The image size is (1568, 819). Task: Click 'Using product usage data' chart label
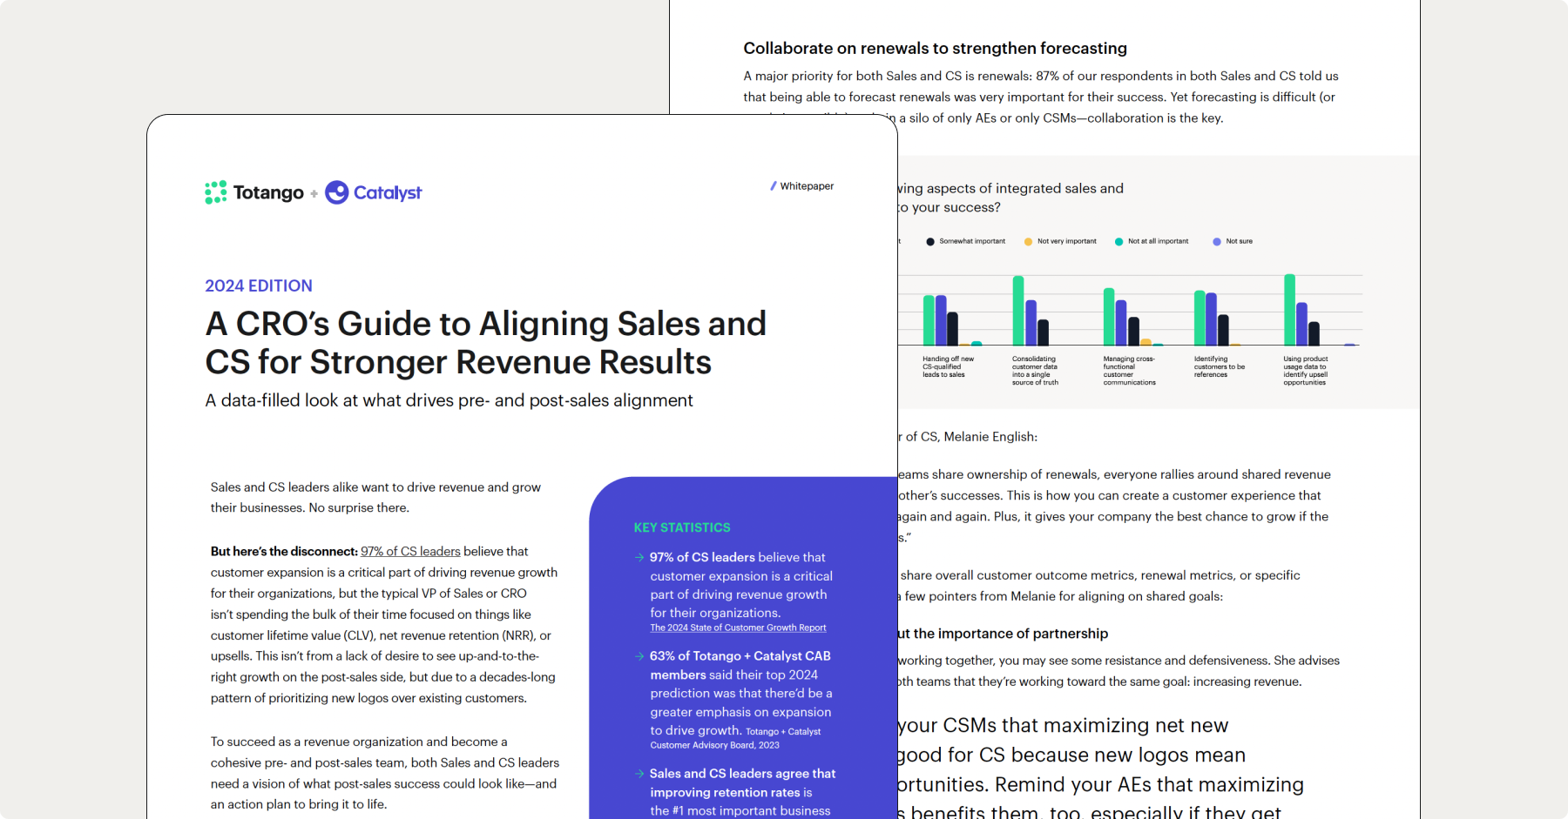point(1306,371)
